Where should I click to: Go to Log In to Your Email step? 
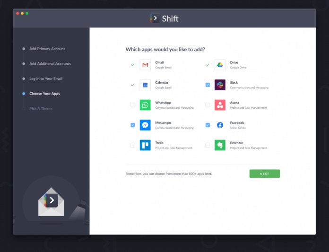tap(46, 78)
